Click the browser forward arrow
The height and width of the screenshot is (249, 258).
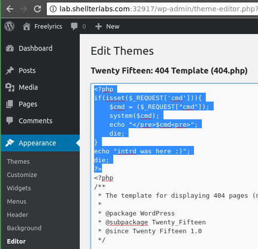tap(24, 9)
